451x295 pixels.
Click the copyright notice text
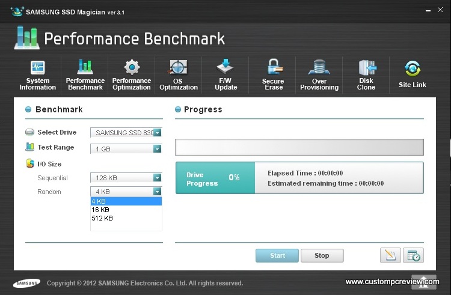pyautogui.click(x=145, y=283)
